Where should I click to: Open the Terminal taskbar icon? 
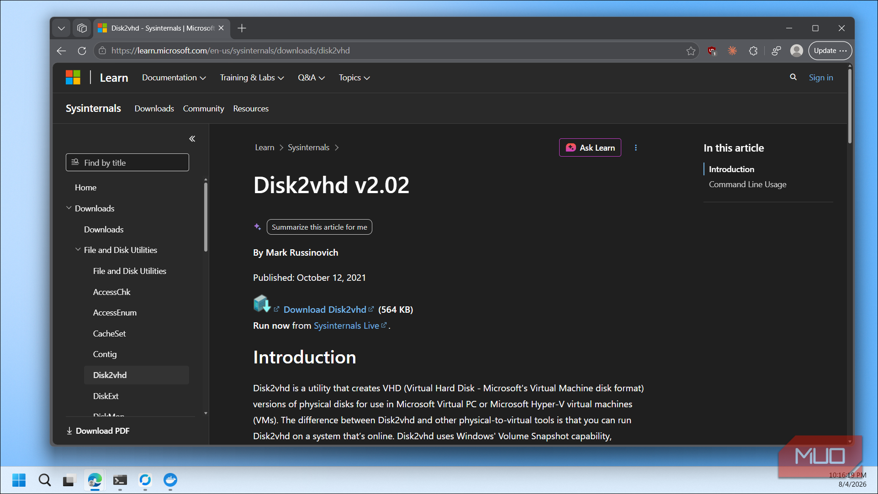click(x=120, y=480)
